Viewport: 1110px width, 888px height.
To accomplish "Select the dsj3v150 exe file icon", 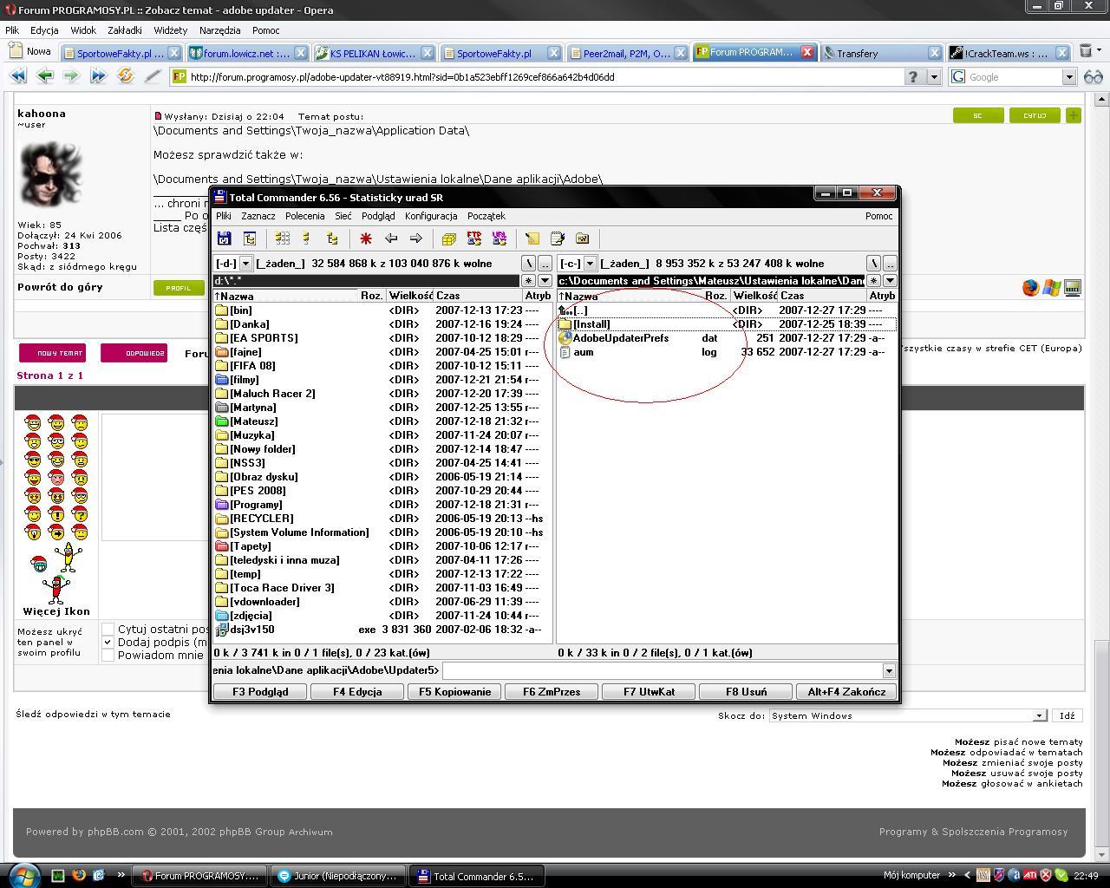I will point(221,630).
